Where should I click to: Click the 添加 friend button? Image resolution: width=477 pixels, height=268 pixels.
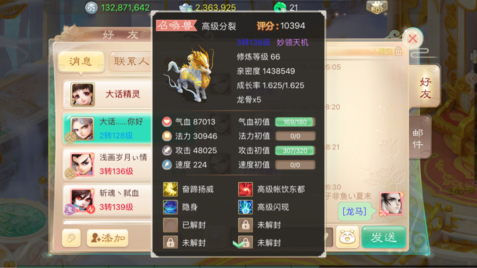coord(108,238)
